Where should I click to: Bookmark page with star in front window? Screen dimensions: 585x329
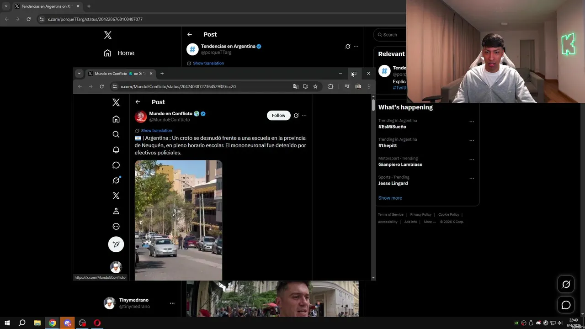point(315,86)
